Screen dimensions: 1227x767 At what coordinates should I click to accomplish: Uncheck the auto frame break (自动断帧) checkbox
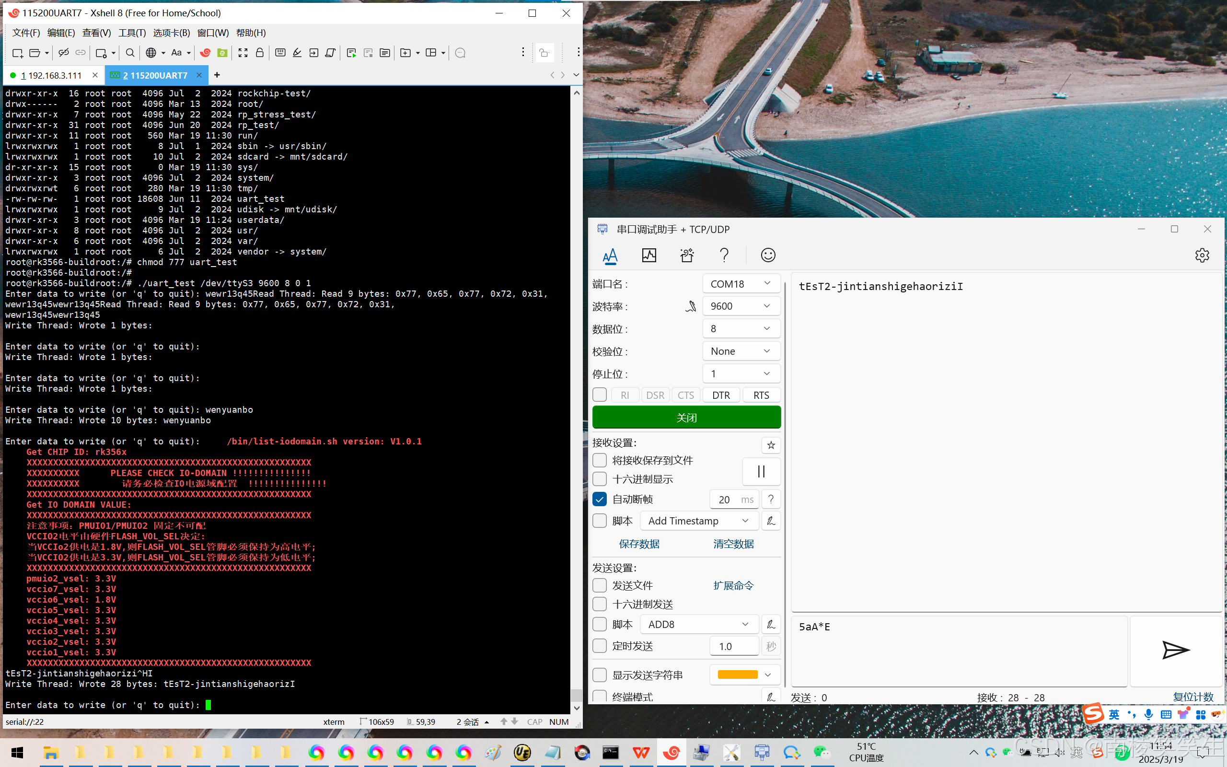[599, 499]
